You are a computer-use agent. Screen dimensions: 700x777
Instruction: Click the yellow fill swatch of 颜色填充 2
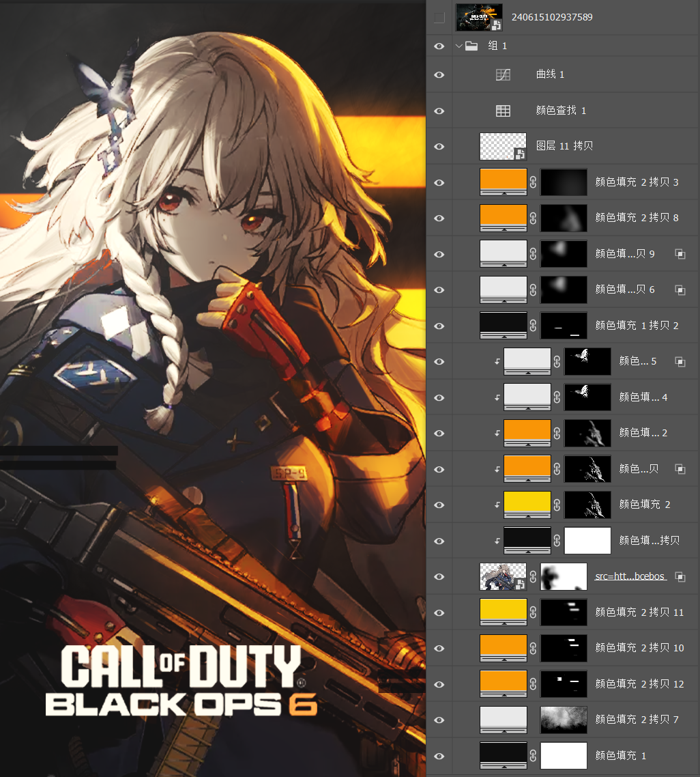pos(527,505)
